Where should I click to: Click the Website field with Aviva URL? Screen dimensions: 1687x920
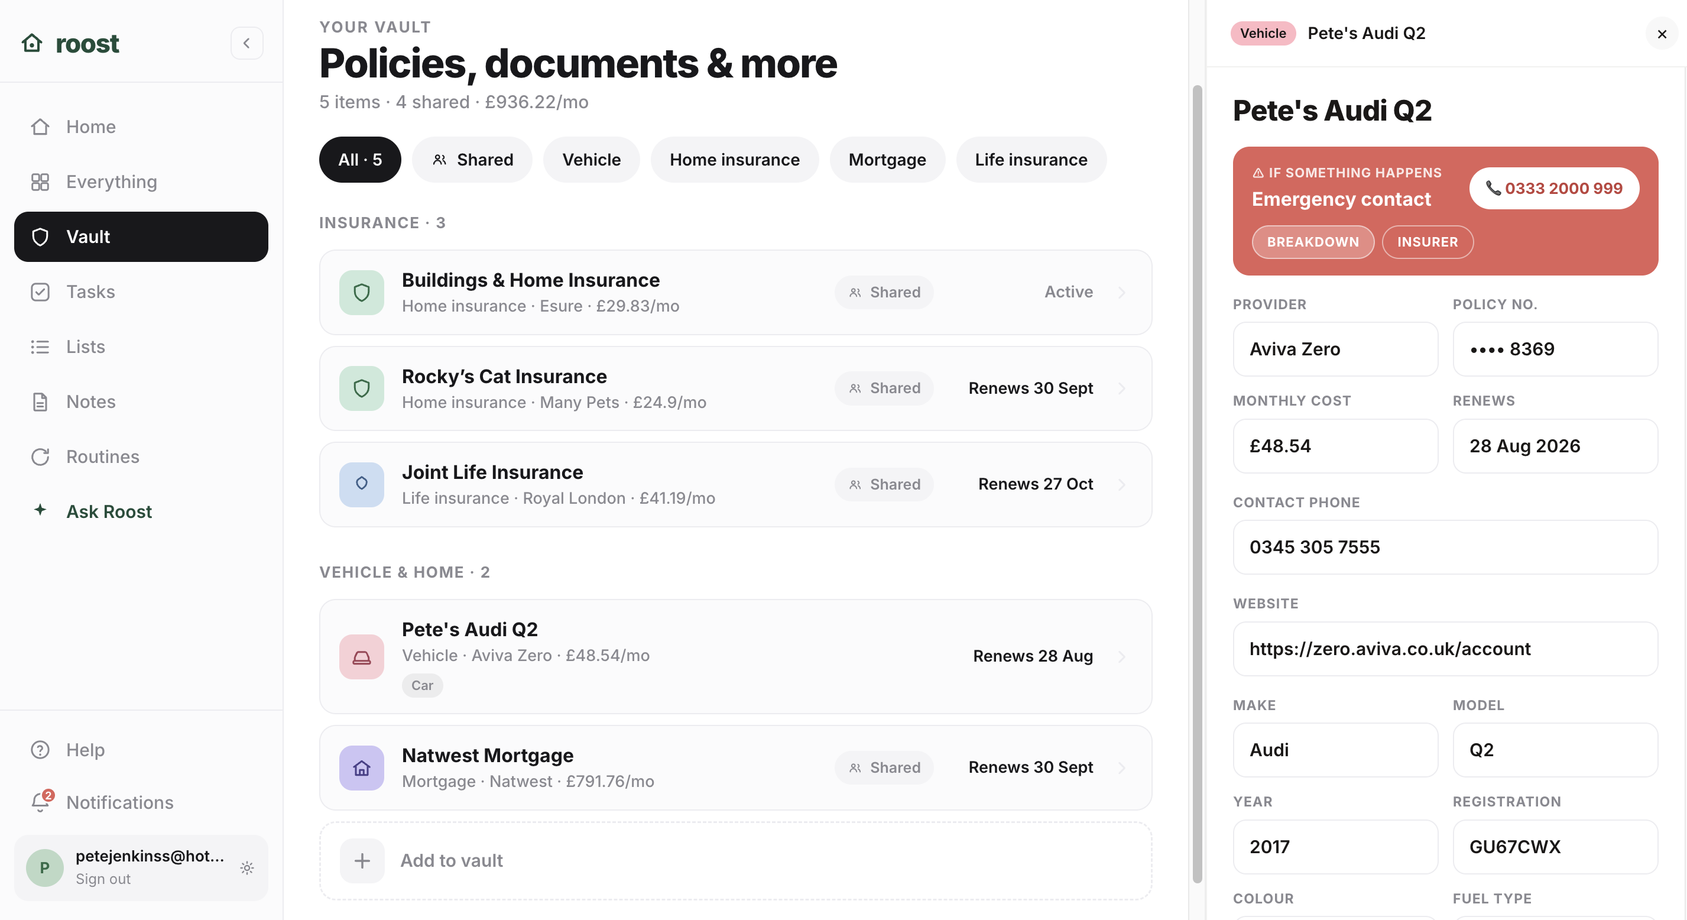coord(1445,649)
